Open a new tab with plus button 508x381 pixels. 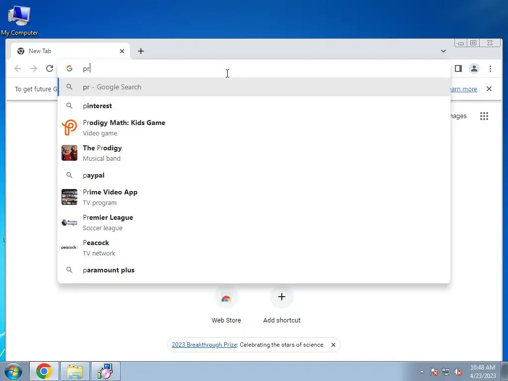[140, 51]
